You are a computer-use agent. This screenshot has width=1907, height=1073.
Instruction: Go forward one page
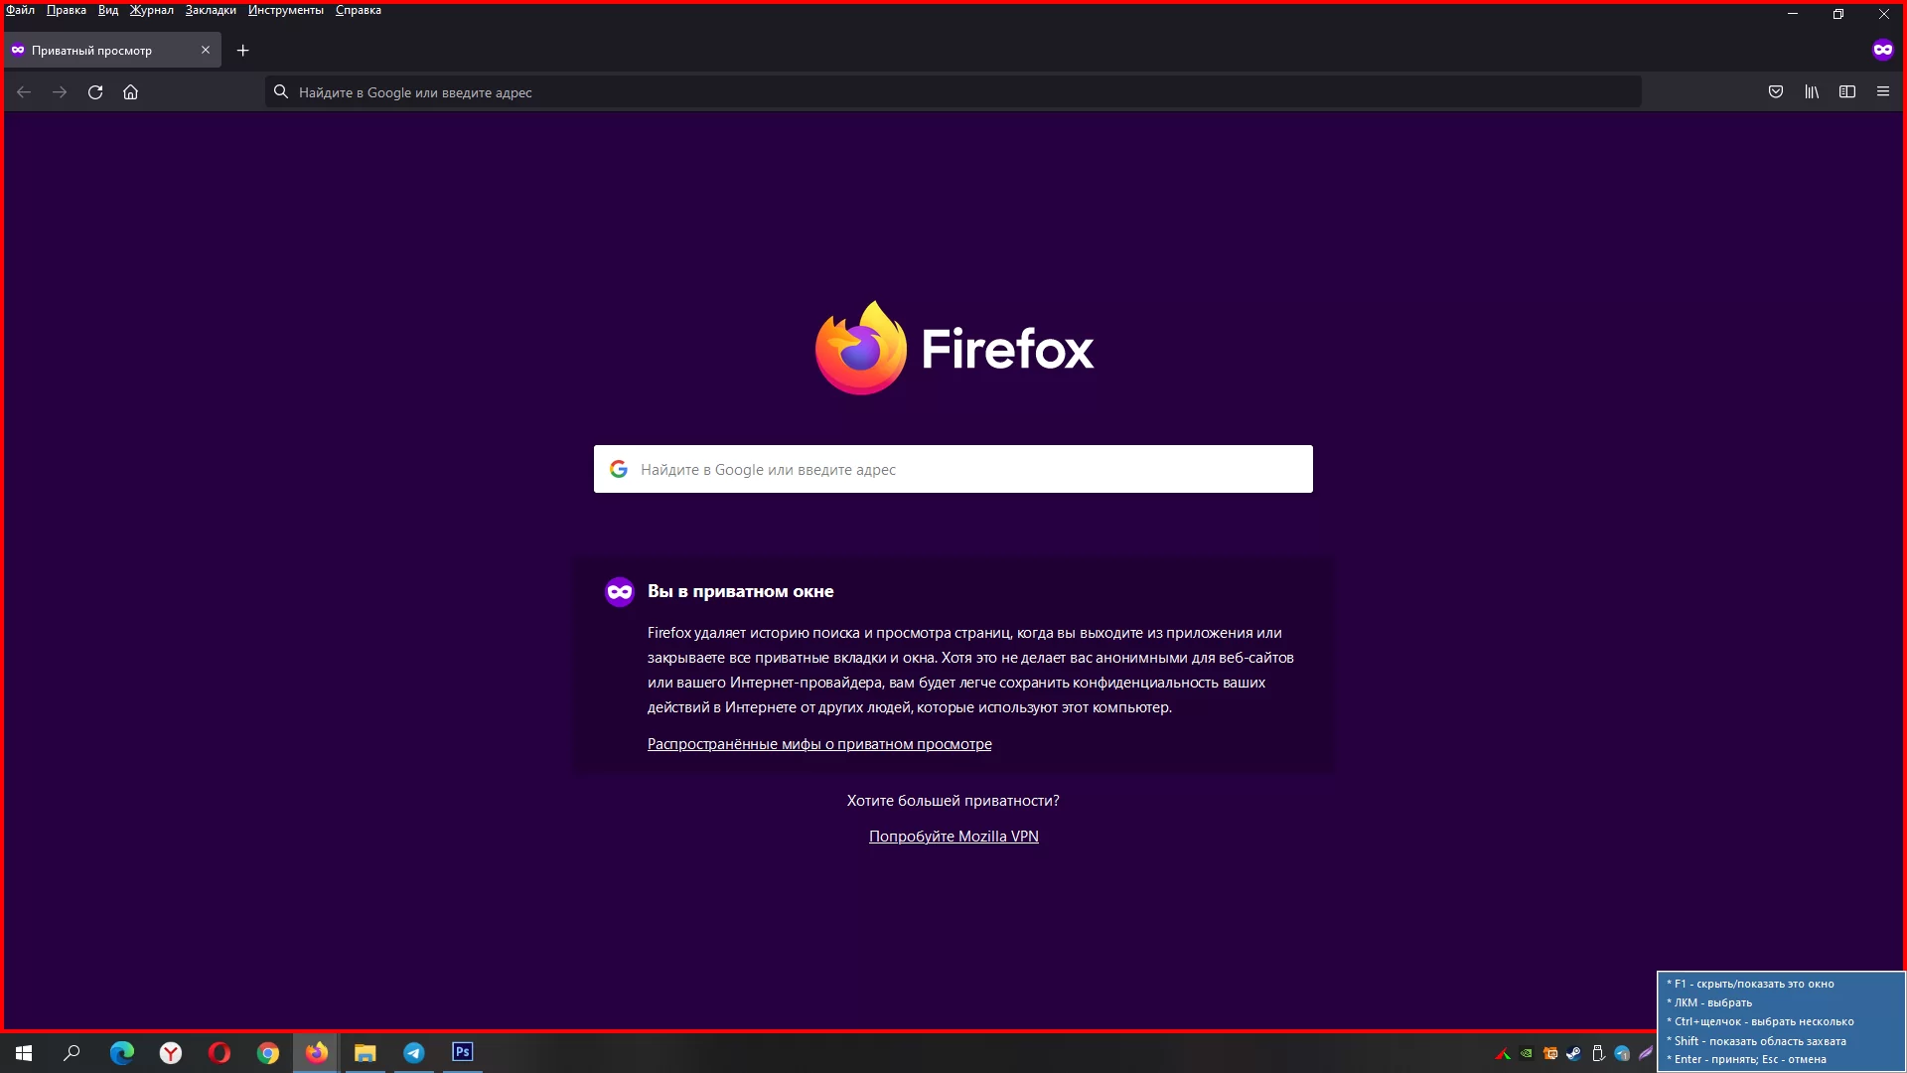[x=60, y=92]
